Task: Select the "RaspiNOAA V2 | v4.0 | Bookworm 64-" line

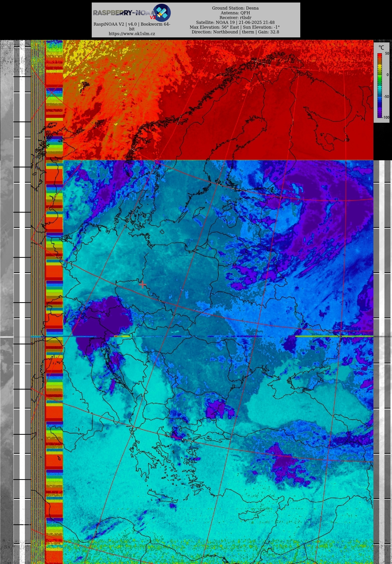Action: 132,24
